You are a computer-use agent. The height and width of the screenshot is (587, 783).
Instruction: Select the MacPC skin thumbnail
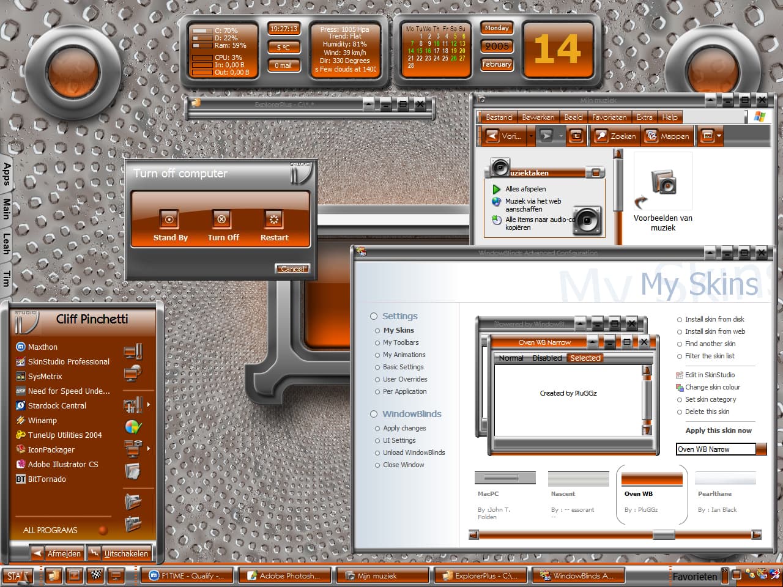tap(505, 477)
